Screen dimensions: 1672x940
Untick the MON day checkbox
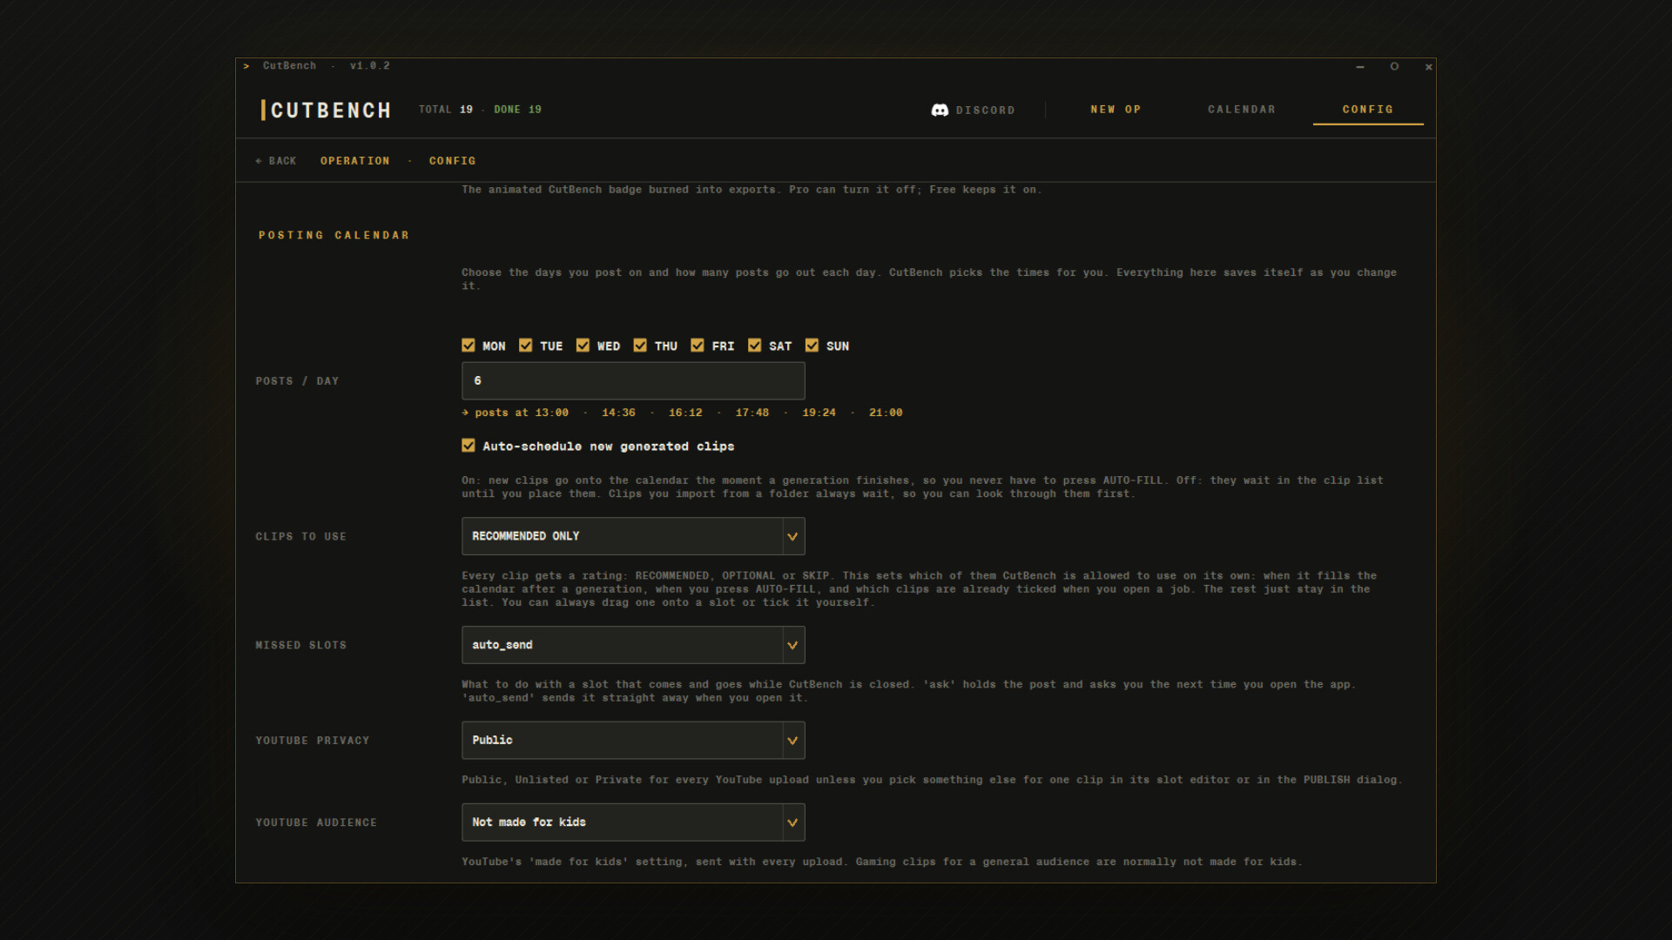[469, 346]
